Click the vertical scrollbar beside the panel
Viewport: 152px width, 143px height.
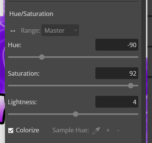click(147, 29)
